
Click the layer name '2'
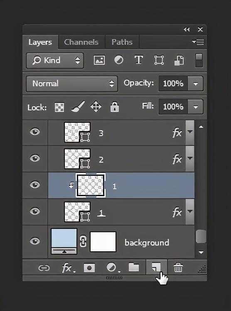pyautogui.click(x=101, y=160)
